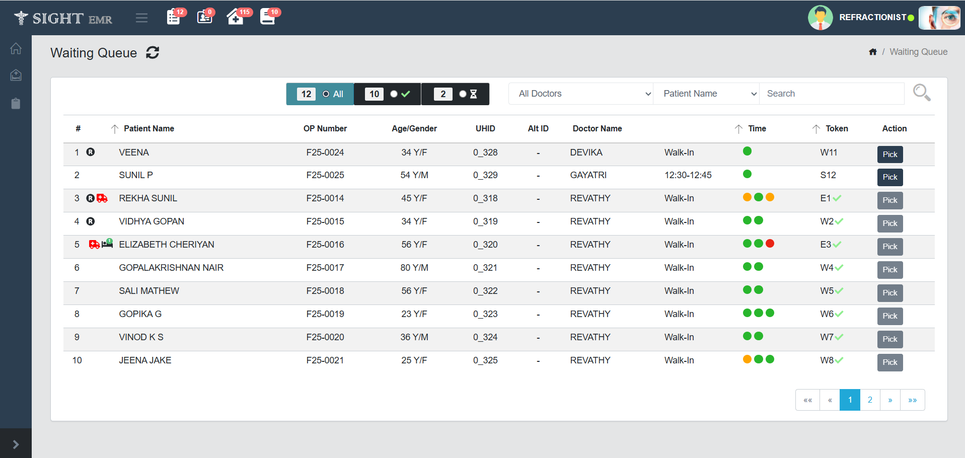The width and height of the screenshot is (965, 458).
Task: Open the hamburger menu in top bar
Action: tap(141, 18)
